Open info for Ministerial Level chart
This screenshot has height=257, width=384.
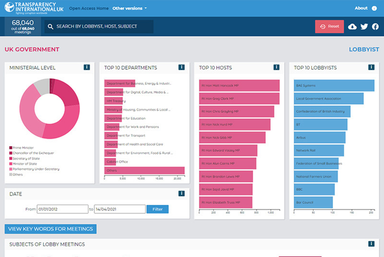(87, 67)
